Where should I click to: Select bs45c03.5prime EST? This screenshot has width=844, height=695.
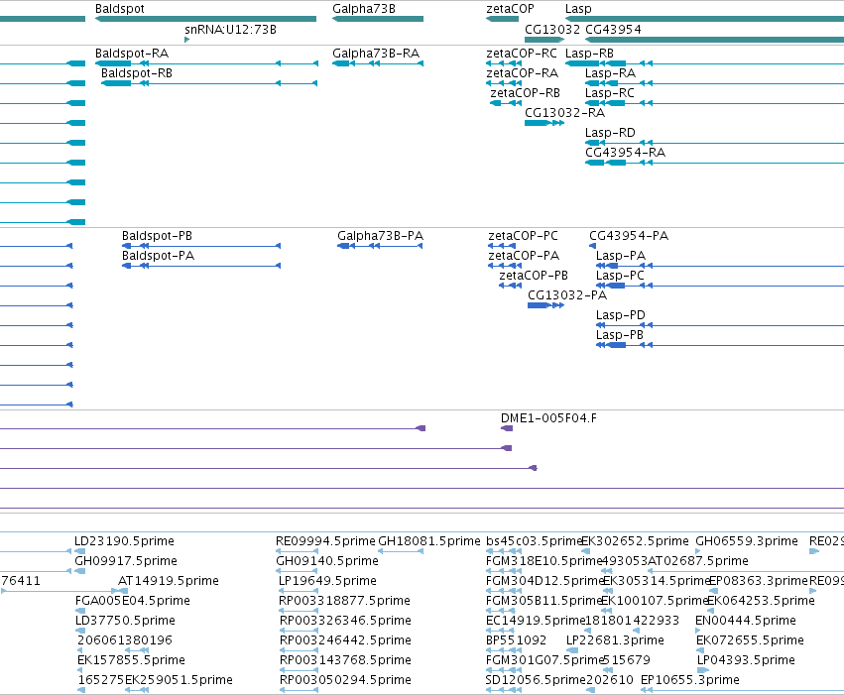click(503, 551)
